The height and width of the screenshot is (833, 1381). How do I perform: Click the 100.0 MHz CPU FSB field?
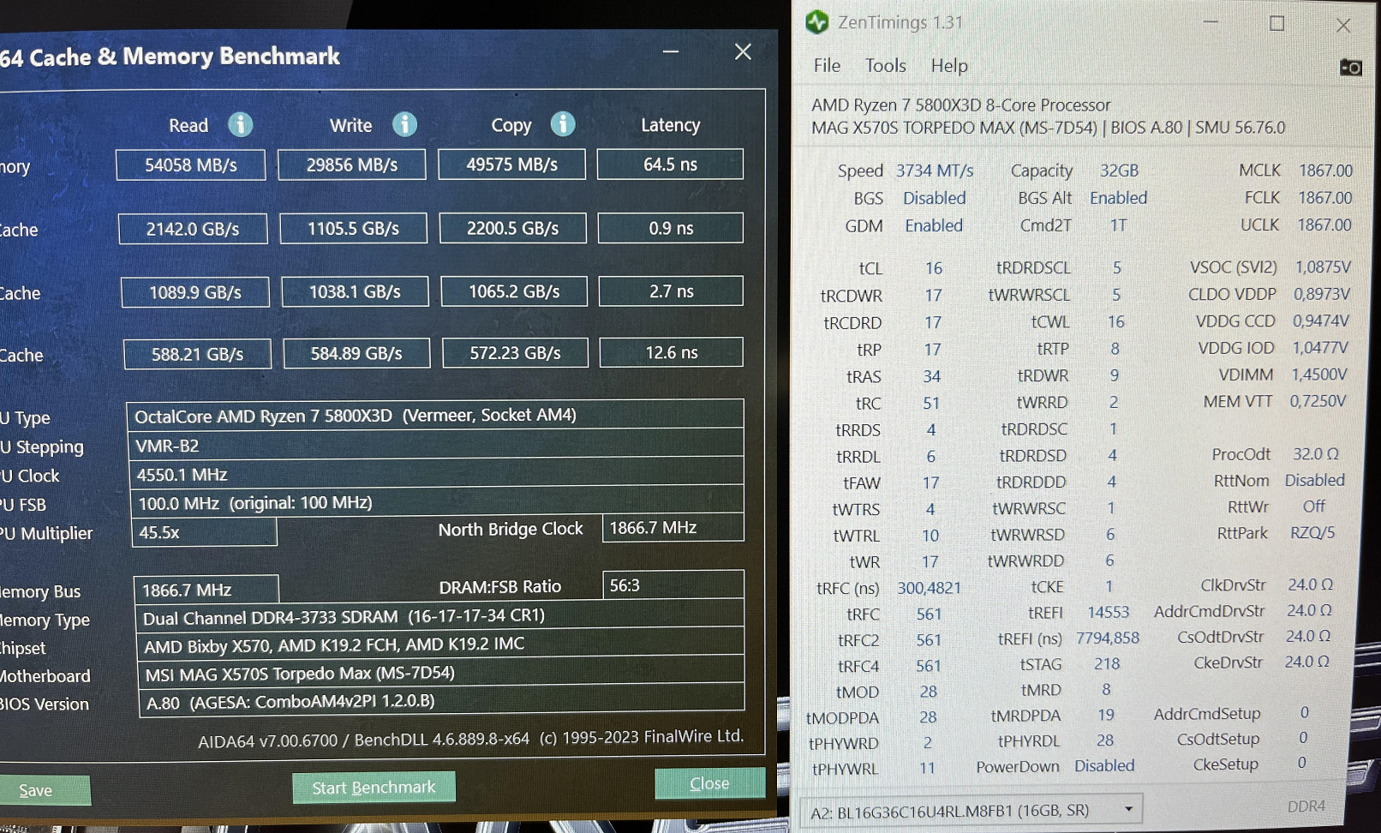(437, 502)
